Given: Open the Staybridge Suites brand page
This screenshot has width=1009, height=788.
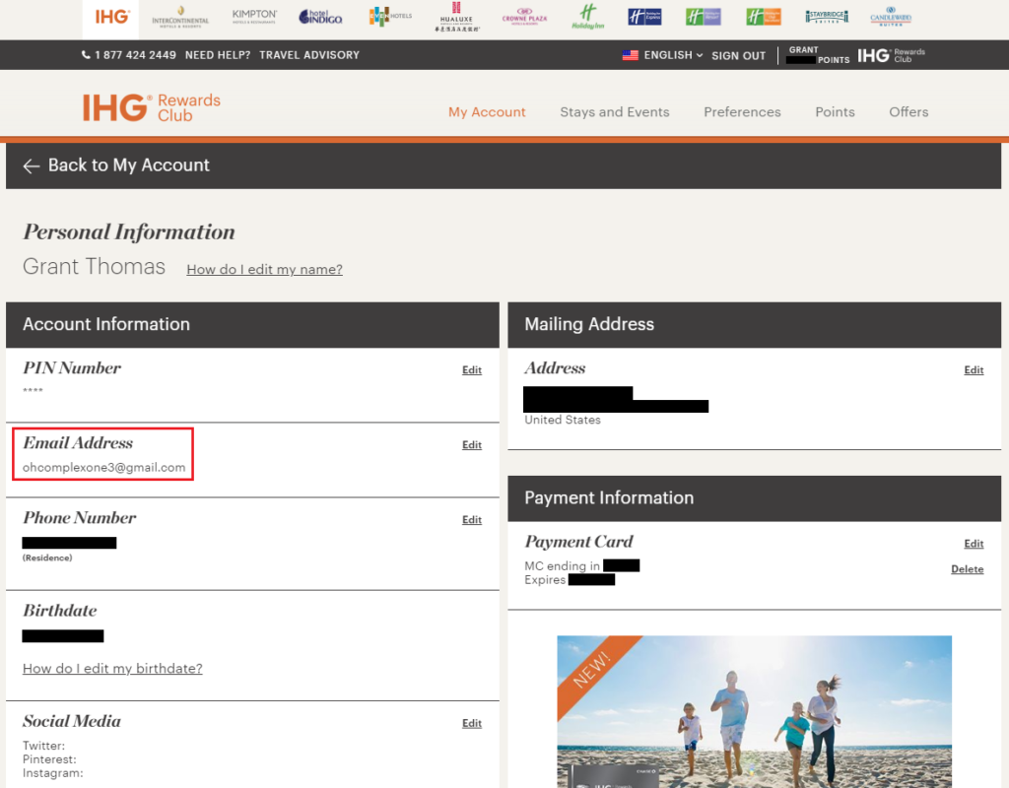Looking at the screenshot, I should [830, 17].
